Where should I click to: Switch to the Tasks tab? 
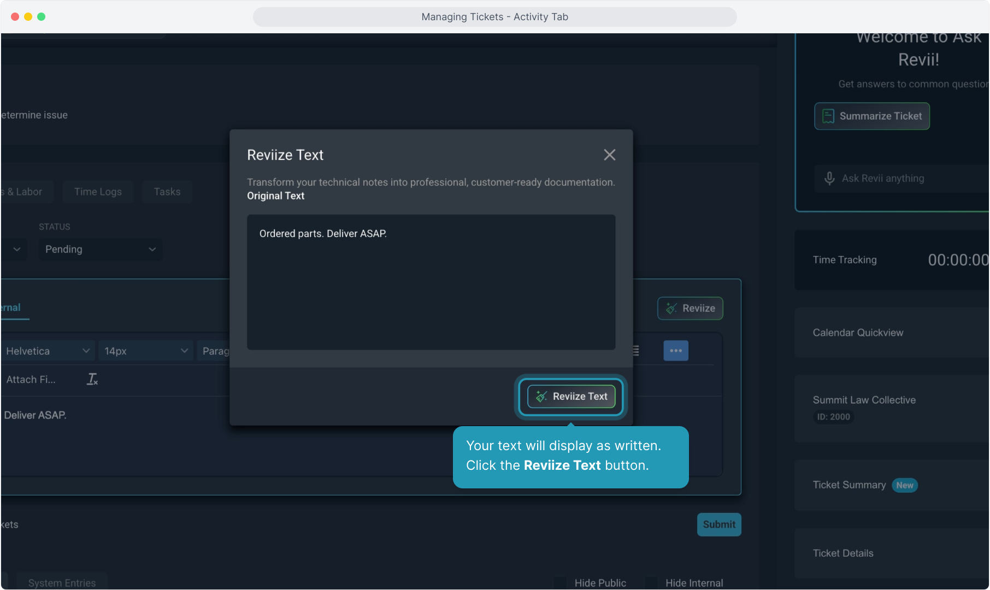pyautogui.click(x=167, y=192)
